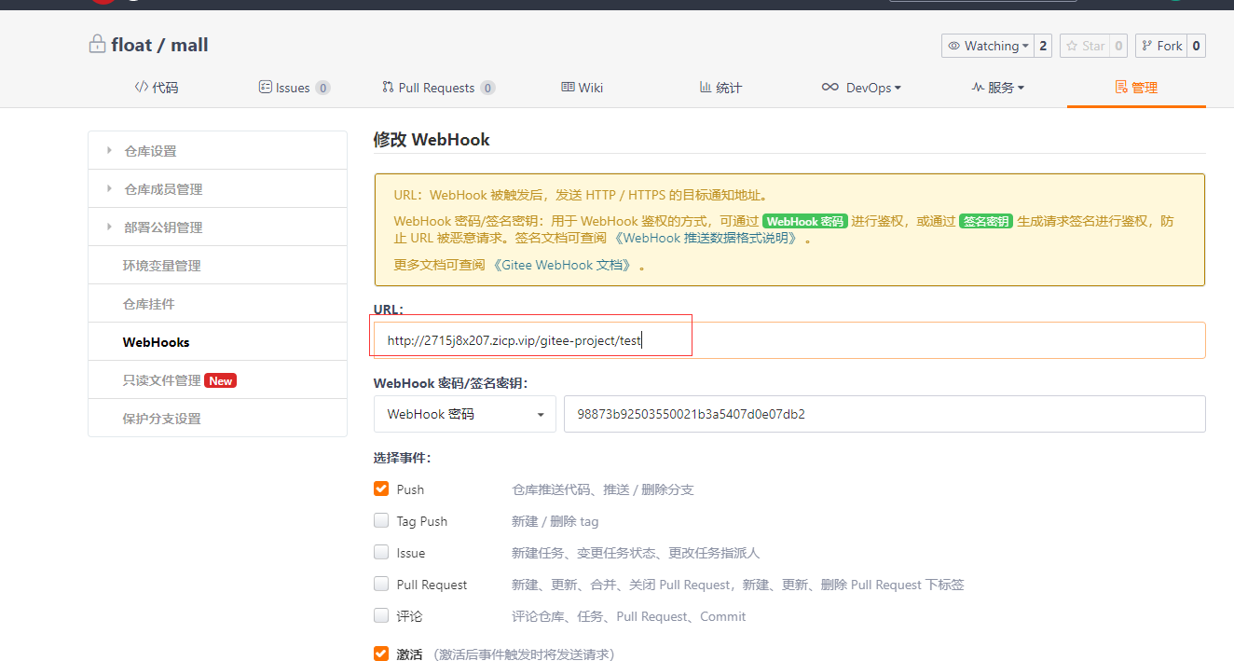Screen dimensions: 1234x661
Task: Switch to the 管理 tab
Action: [x=1136, y=88]
